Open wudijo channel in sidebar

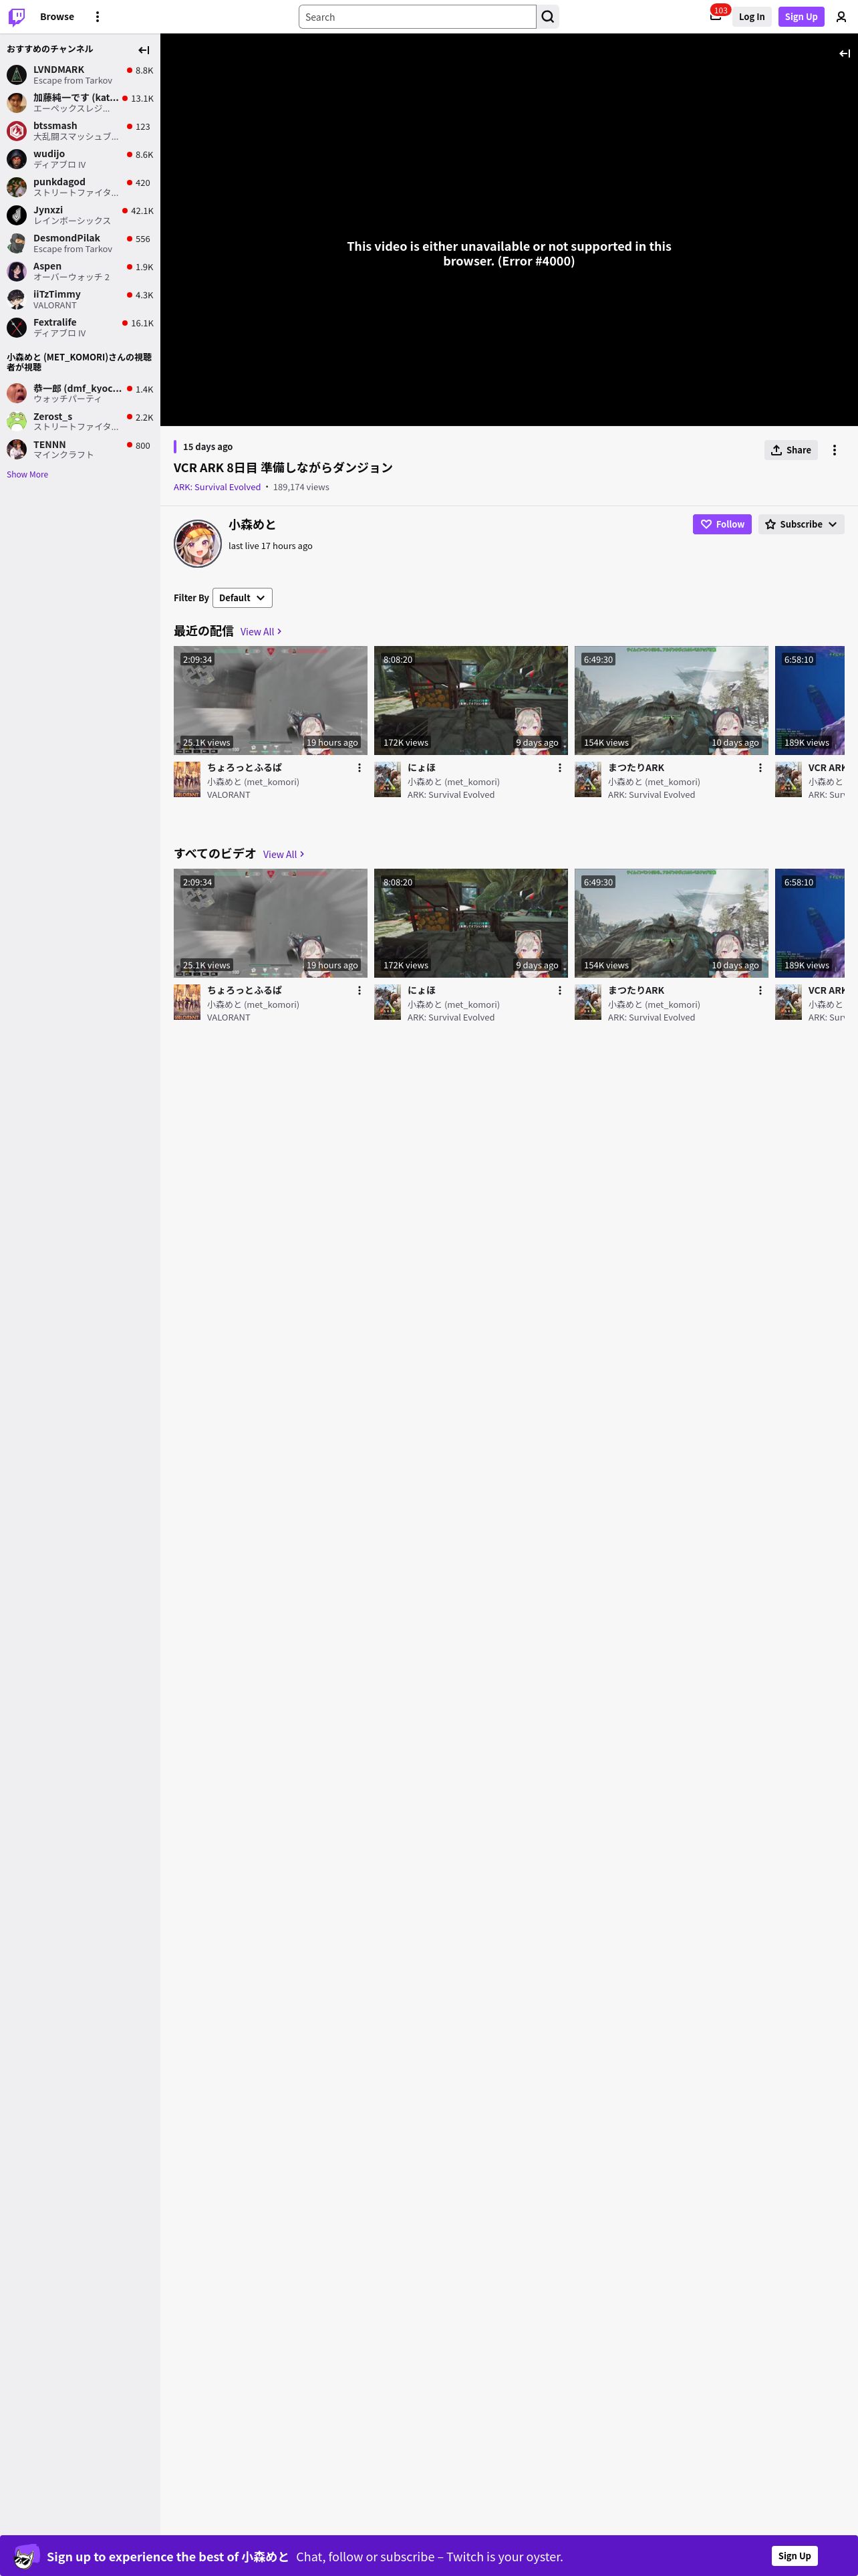pyautogui.click(x=80, y=159)
